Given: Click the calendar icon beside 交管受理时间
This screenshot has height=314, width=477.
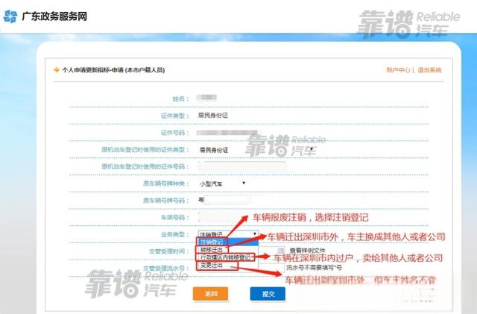Looking at the screenshot, I should coord(281,251).
